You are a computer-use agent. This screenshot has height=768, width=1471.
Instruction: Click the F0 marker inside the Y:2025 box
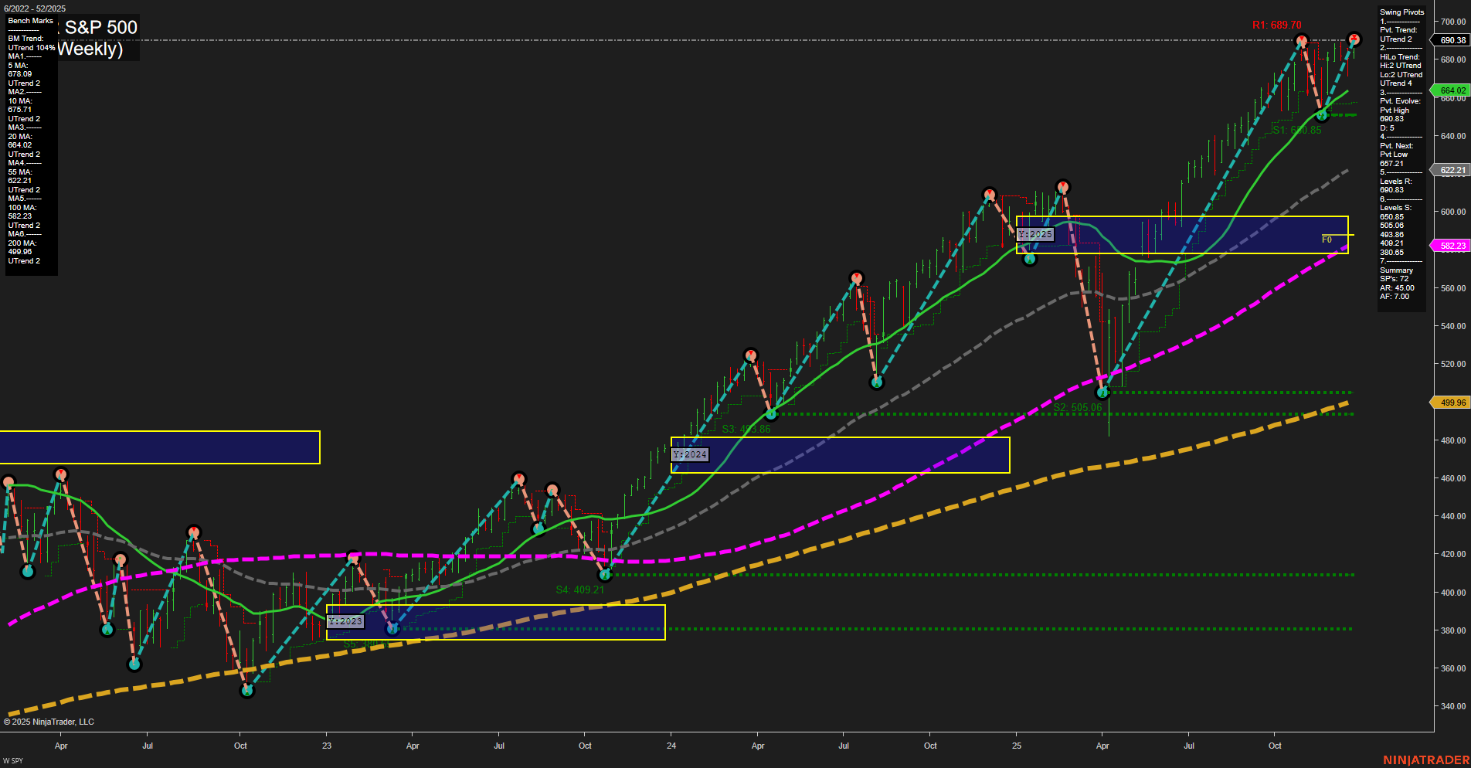[1327, 240]
